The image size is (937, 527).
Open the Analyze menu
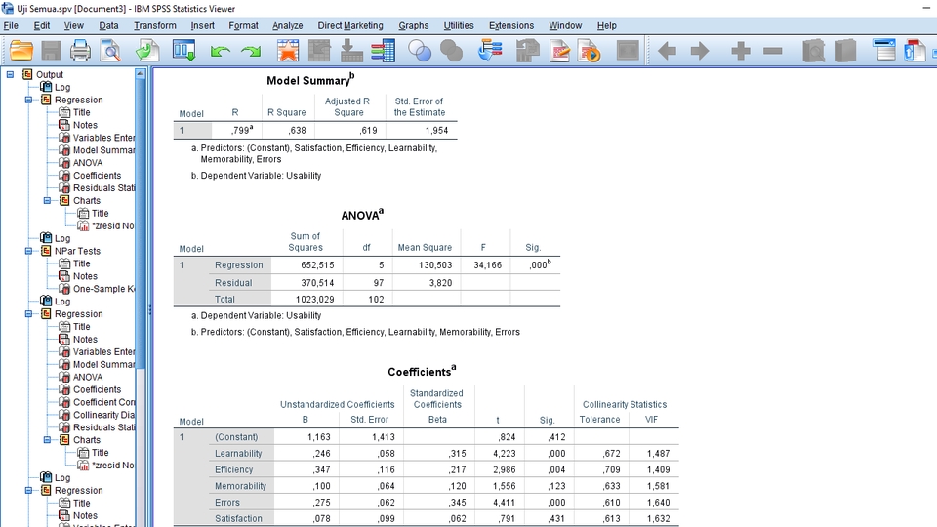pyautogui.click(x=287, y=25)
